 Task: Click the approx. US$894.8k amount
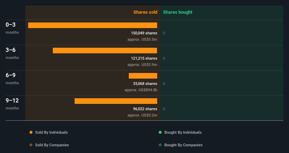pyautogui.click(x=141, y=90)
